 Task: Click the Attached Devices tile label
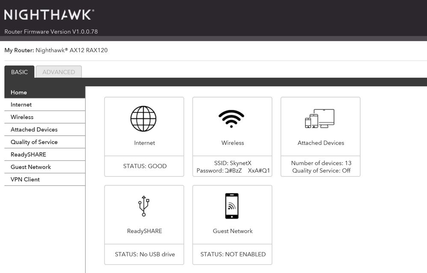(321, 143)
